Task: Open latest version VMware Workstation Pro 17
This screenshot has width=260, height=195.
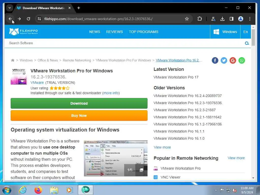Action: coord(176,77)
